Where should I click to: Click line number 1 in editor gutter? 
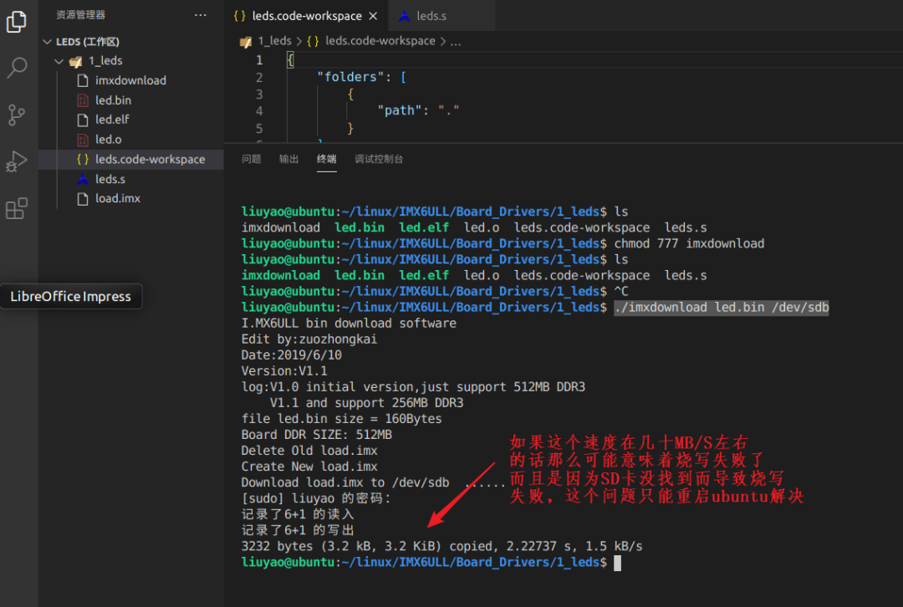259,60
